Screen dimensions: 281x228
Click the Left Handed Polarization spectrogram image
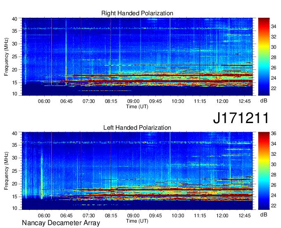(137, 171)
